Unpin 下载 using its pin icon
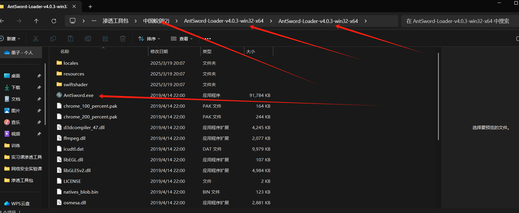 click(39, 87)
